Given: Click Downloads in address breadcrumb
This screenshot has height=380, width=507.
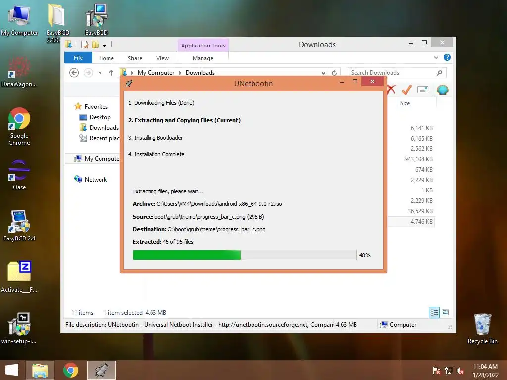Looking at the screenshot, I should 200,73.
